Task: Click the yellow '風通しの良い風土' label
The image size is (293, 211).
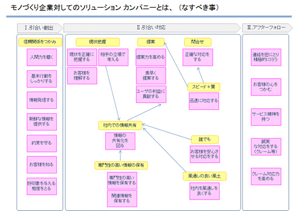Action: [x=205, y=176]
